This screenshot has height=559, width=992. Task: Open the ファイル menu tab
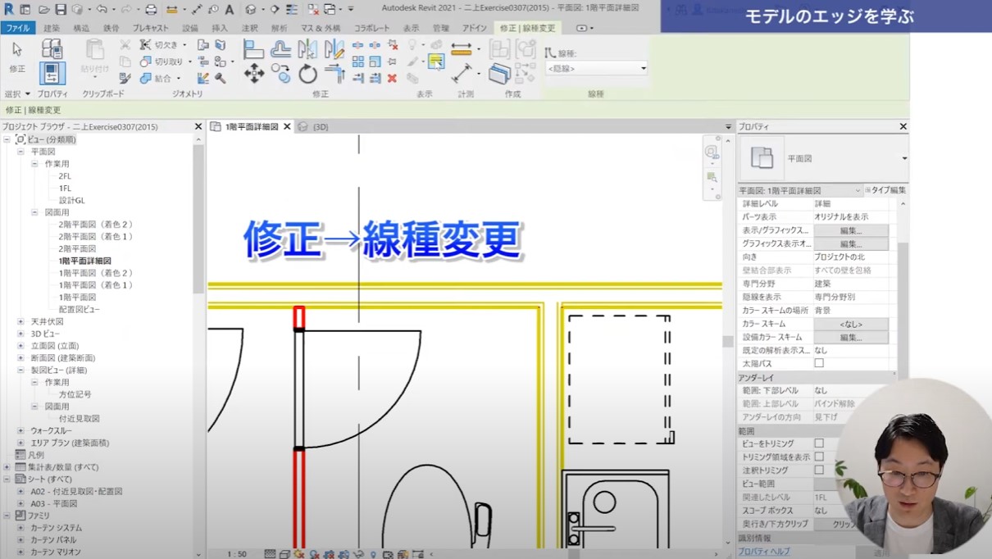click(x=17, y=28)
